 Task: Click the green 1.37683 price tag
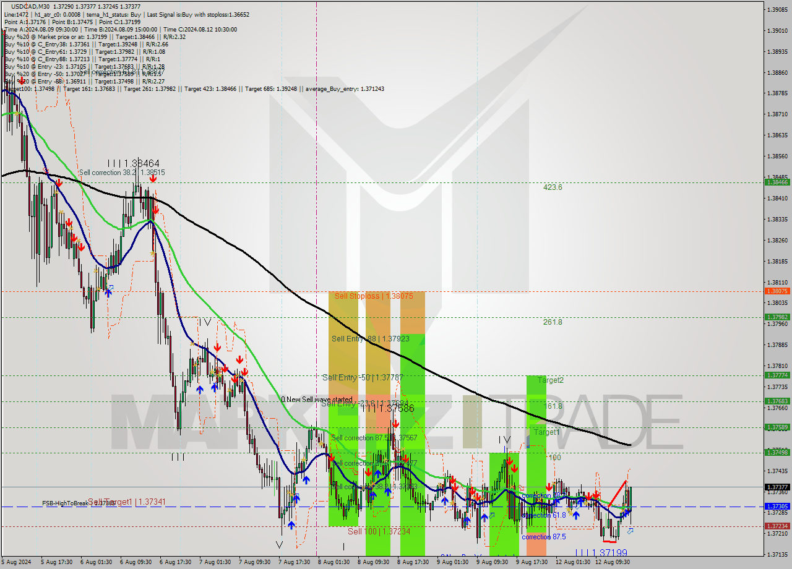(777, 401)
